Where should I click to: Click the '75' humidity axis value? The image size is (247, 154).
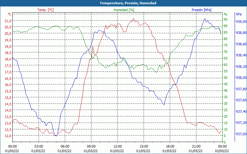click(226, 45)
